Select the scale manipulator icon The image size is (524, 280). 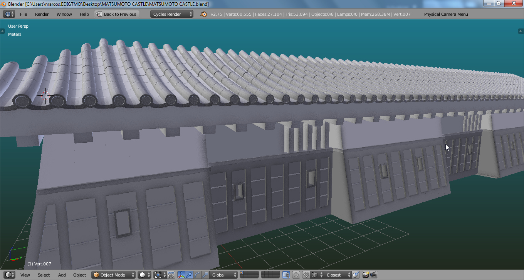205,275
